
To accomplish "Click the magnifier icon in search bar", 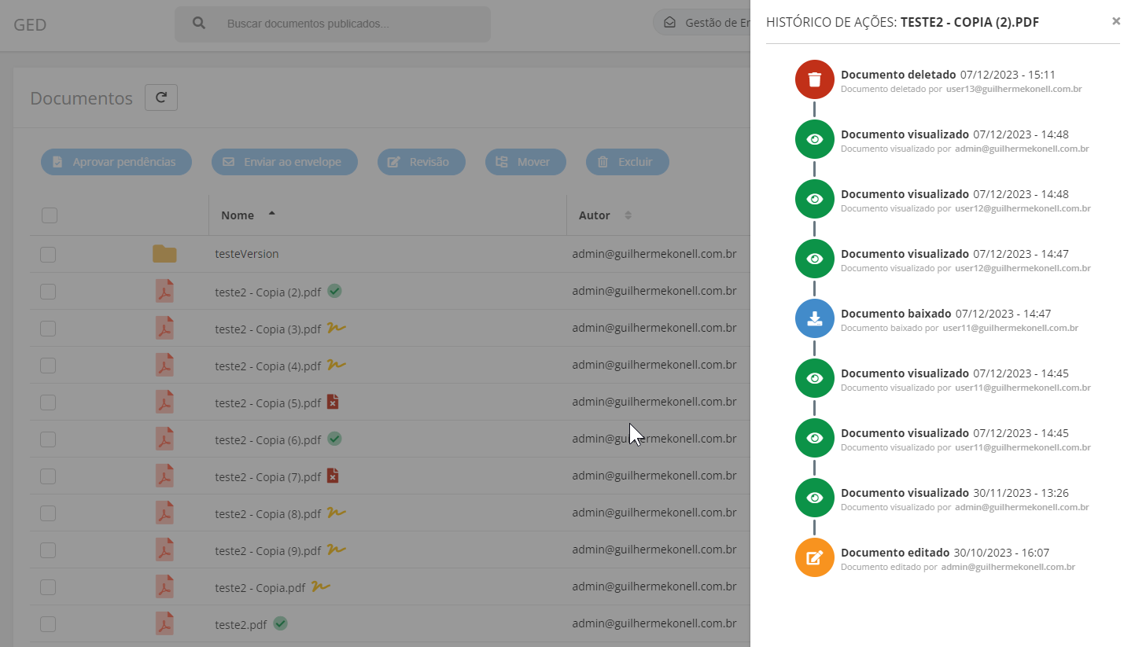I will click(199, 24).
